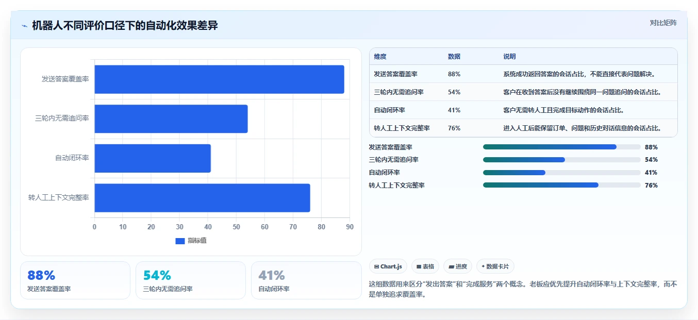Open the 54% 三轮内无需追问率 stat card
Screen dimensions: 698x320
[x=191, y=280]
